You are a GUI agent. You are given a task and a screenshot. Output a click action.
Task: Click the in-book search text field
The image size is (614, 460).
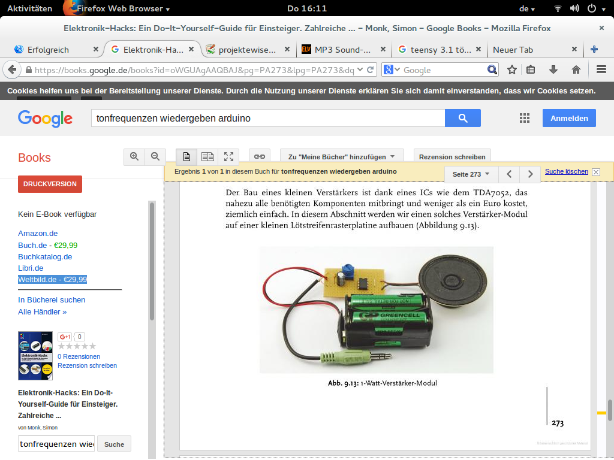tap(56, 444)
